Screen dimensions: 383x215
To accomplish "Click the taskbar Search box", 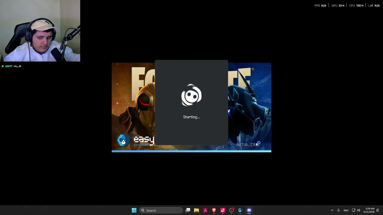I will pos(161,210).
